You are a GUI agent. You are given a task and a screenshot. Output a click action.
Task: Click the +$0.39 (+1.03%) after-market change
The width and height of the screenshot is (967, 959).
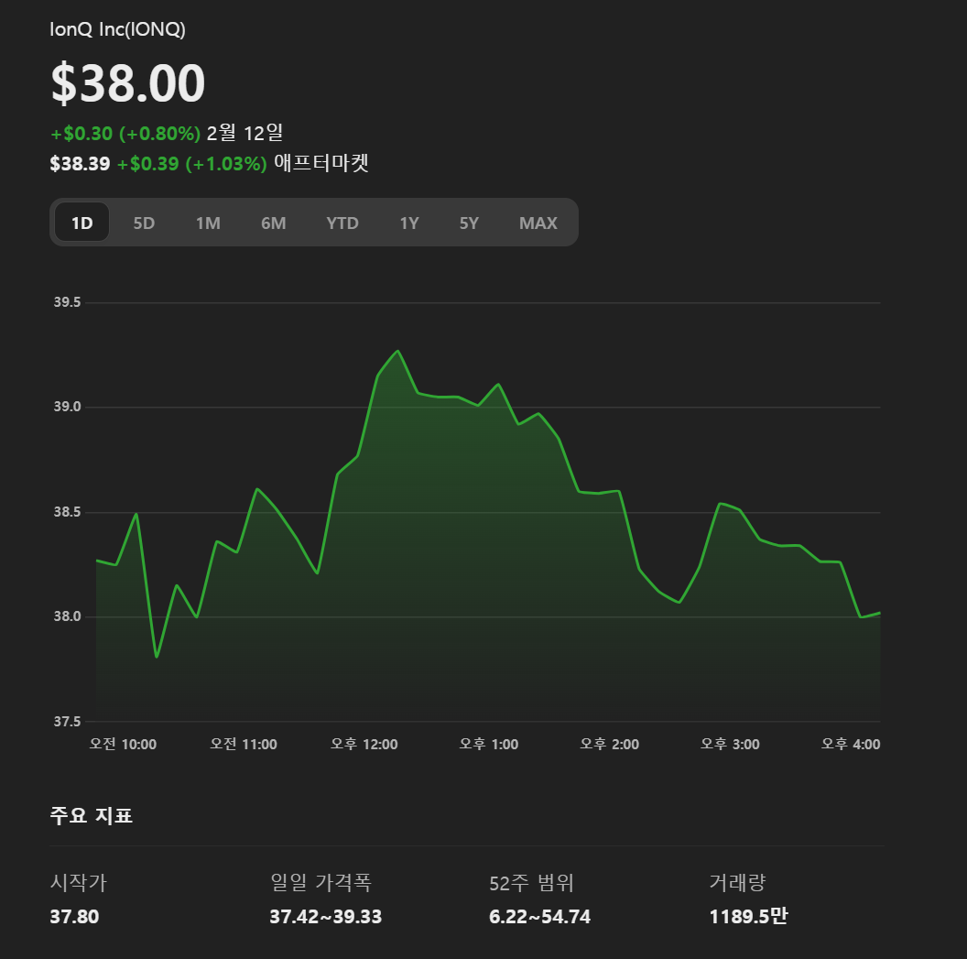click(191, 163)
